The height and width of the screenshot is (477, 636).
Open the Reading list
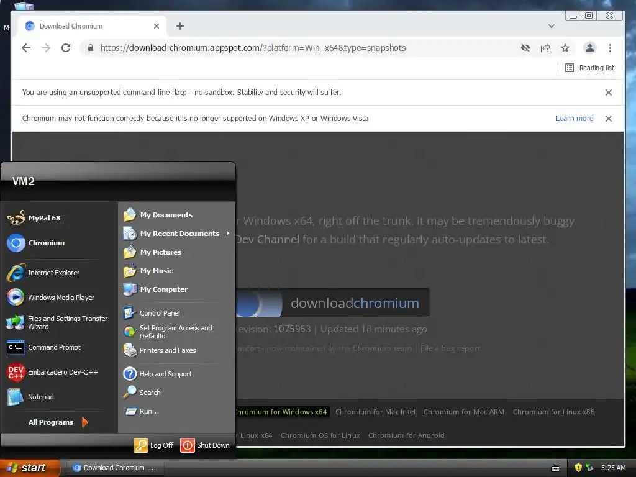[x=590, y=68]
